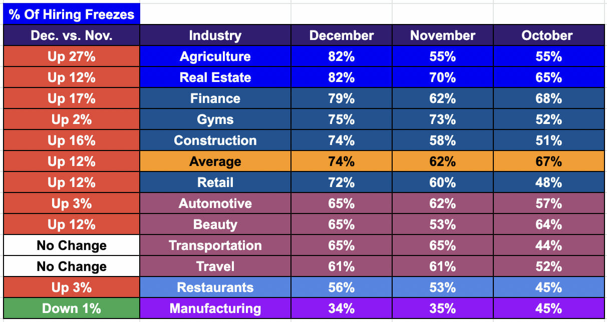This screenshot has width=607, height=322.
Task: Select the 'Real Estate' row label
Action: click(x=215, y=77)
